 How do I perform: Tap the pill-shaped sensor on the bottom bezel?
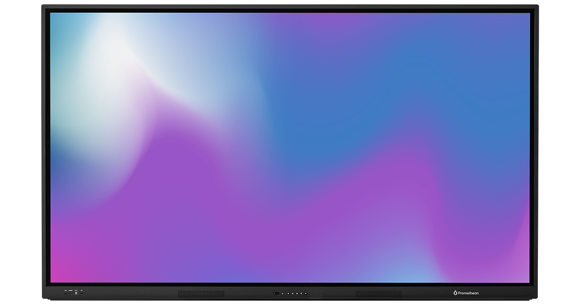point(276,293)
